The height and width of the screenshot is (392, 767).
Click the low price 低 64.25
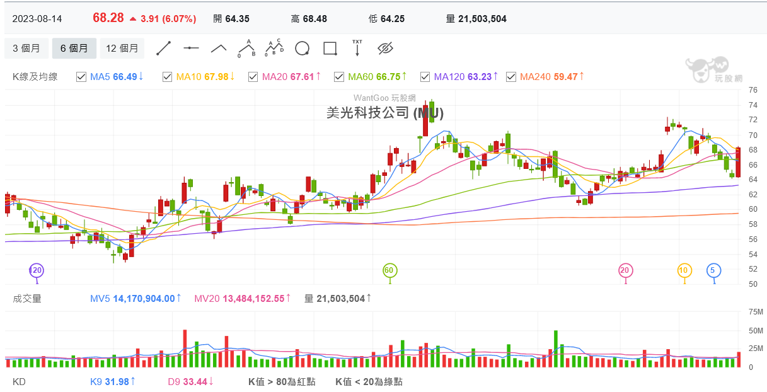(x=386, y=18)
